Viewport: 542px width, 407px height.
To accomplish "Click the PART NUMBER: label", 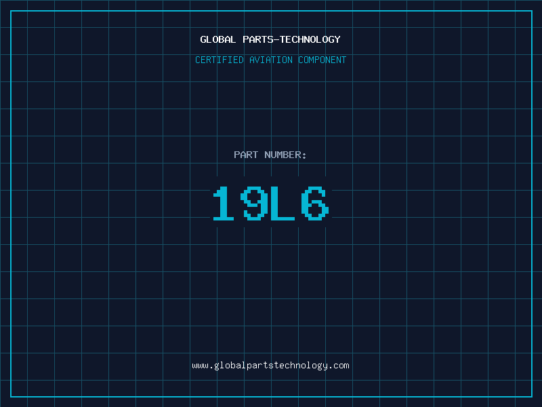I will 270,155.
